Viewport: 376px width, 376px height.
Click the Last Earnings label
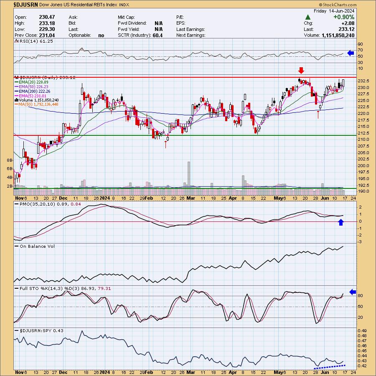[x=191, y=29]
